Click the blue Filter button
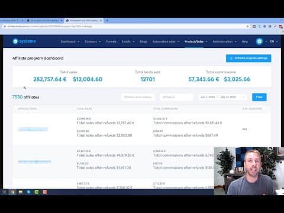This screenshot has width=284, height=213. (x=259, y=97)
